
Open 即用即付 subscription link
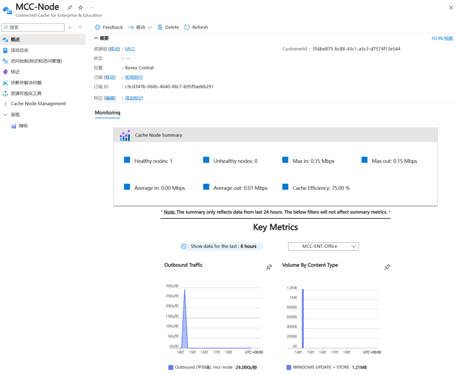click(x=134, y=77)
